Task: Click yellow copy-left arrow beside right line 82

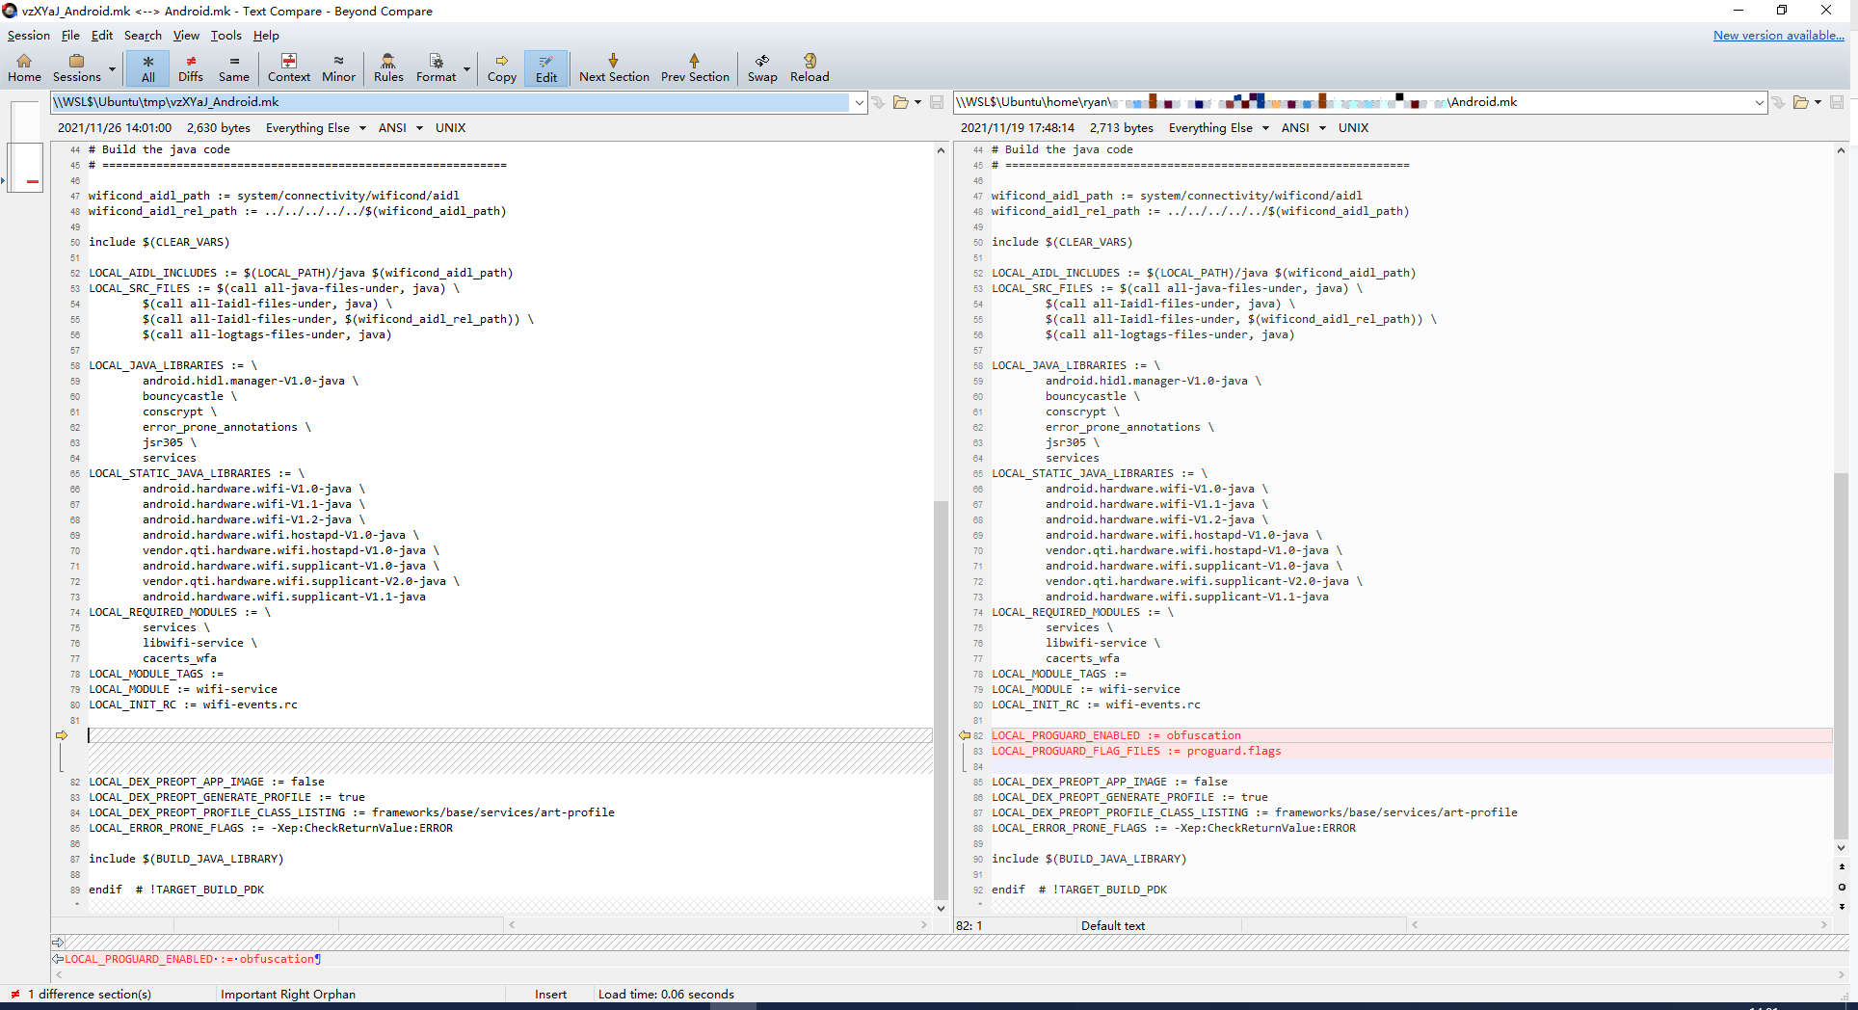Action: [x=964, y=735]
